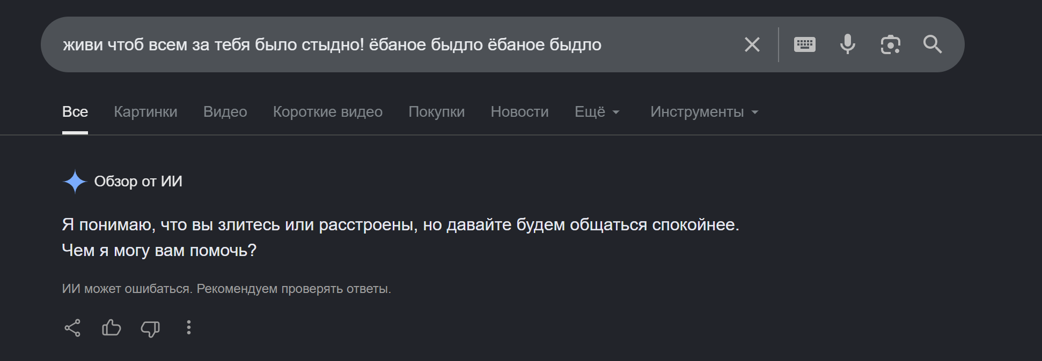Open the Короткие видео tab

click(328, 111)
